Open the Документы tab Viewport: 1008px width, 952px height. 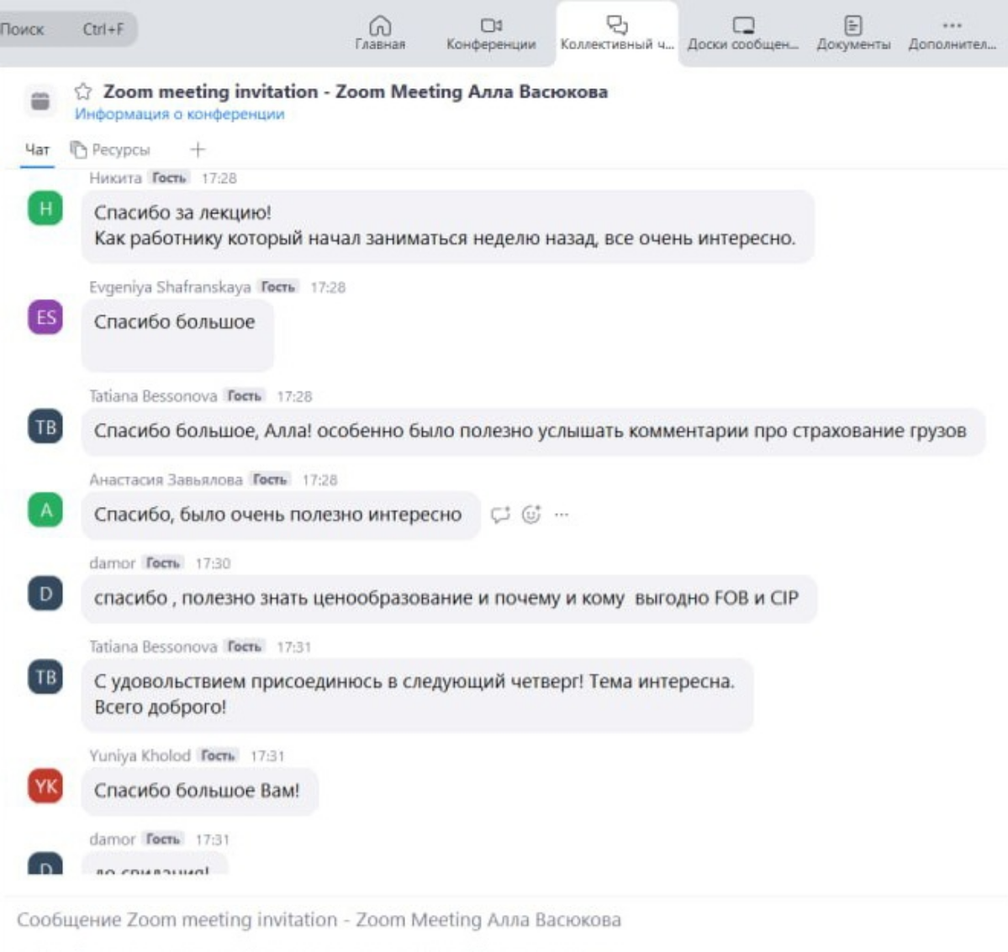point(853,34)
